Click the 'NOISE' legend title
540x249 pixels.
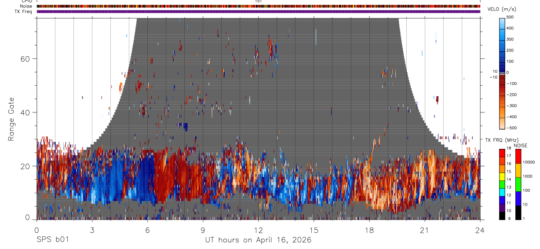tap(521, 145)
